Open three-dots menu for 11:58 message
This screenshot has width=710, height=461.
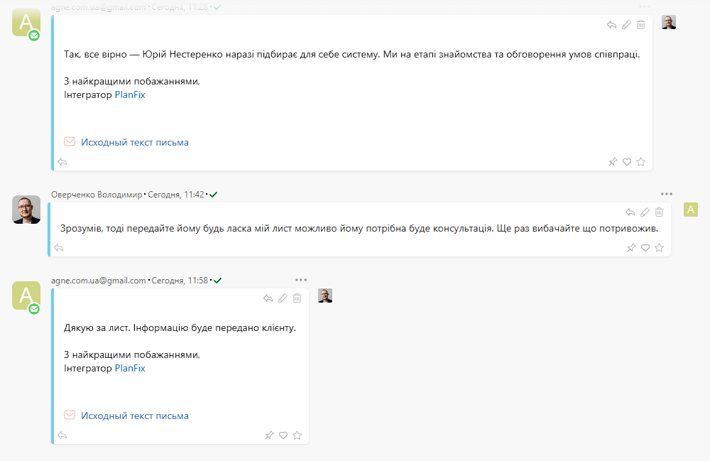(301, 280)
